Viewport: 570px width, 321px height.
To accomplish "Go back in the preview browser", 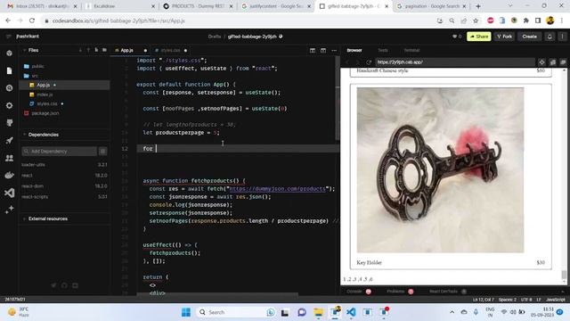I will [x=347, y=62].
